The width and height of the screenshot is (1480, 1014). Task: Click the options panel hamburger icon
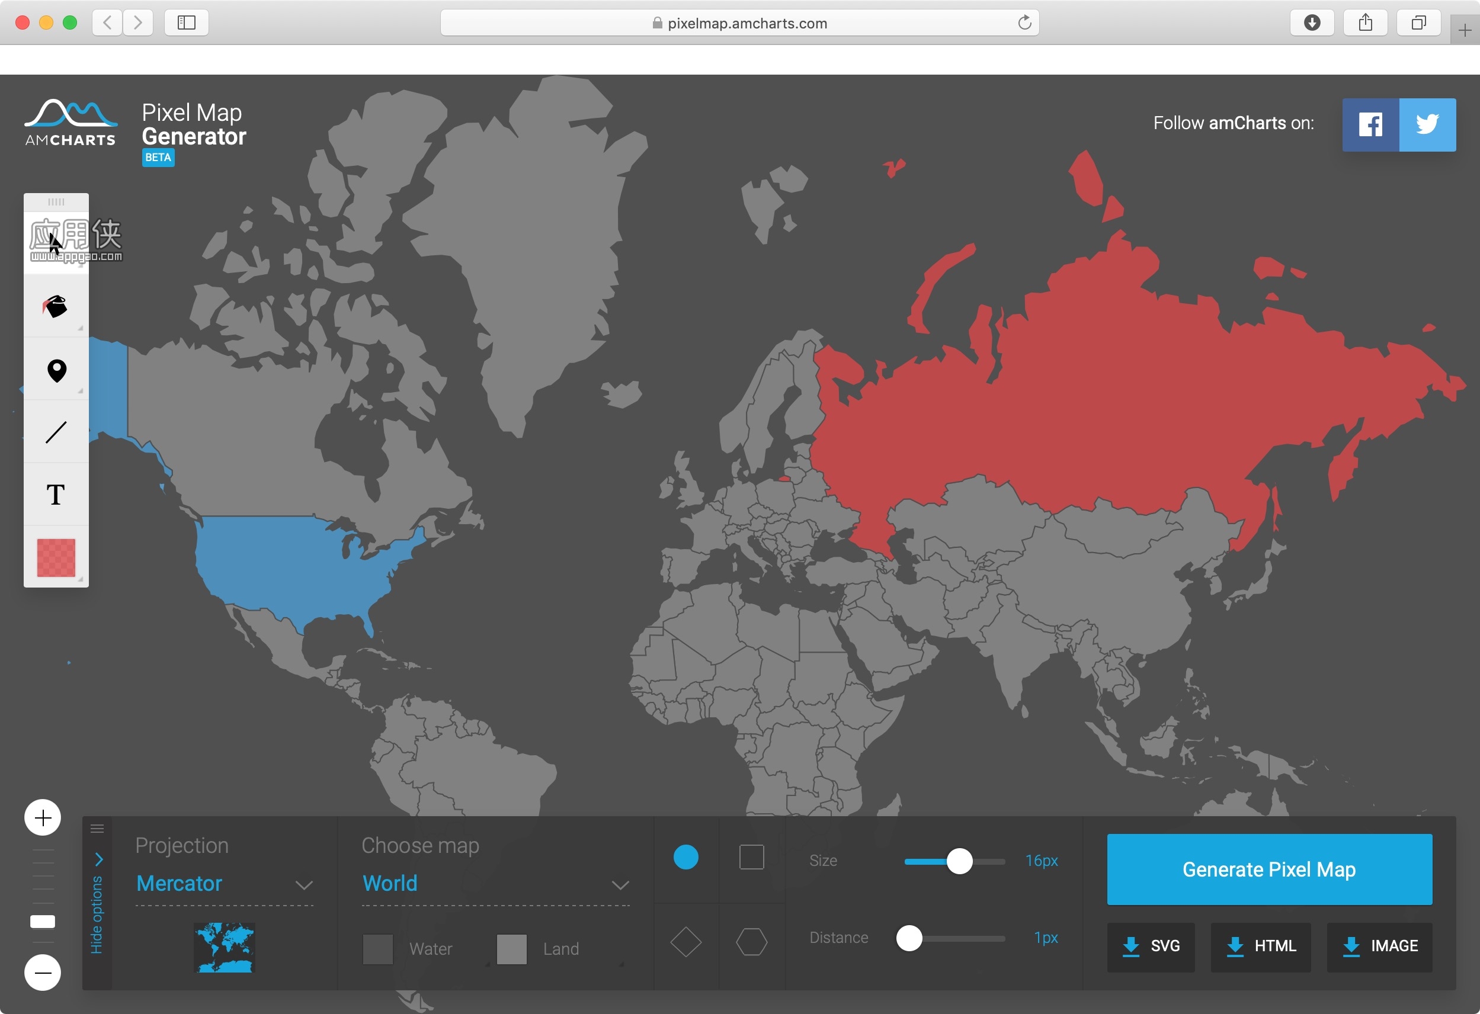coord(97,828)
